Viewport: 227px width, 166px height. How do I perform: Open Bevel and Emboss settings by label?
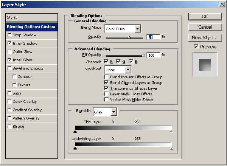[x=28, y=68]
